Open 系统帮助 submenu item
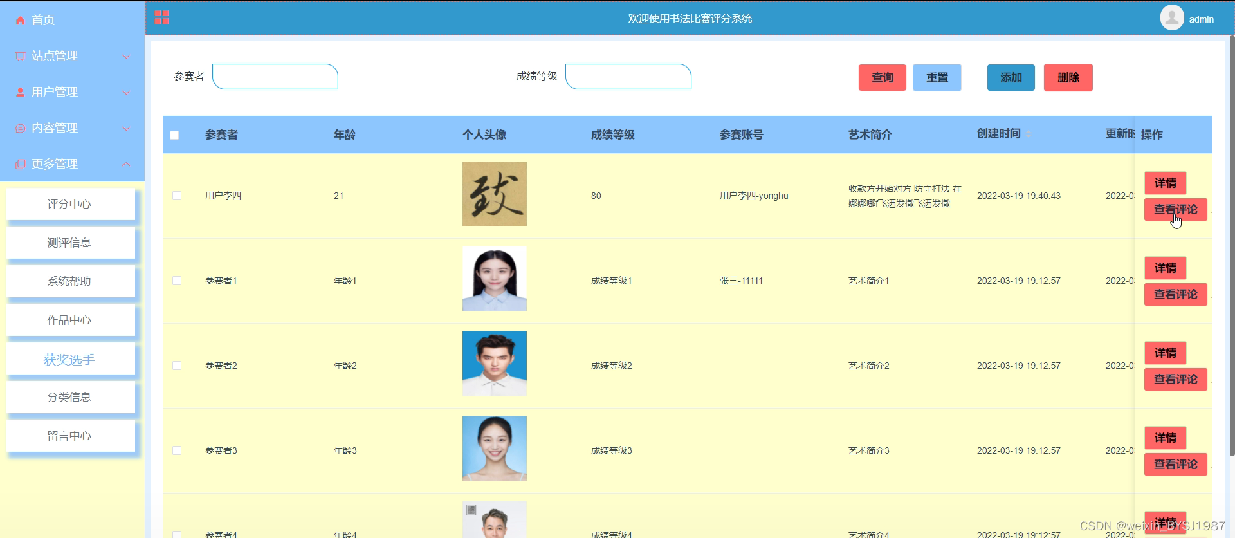The height and width of the screenshot is (538, 1235). coord(71,281)
